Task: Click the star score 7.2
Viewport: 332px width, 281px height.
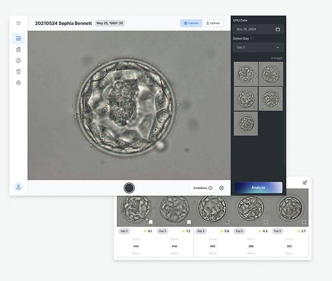Action: [186, 231]
